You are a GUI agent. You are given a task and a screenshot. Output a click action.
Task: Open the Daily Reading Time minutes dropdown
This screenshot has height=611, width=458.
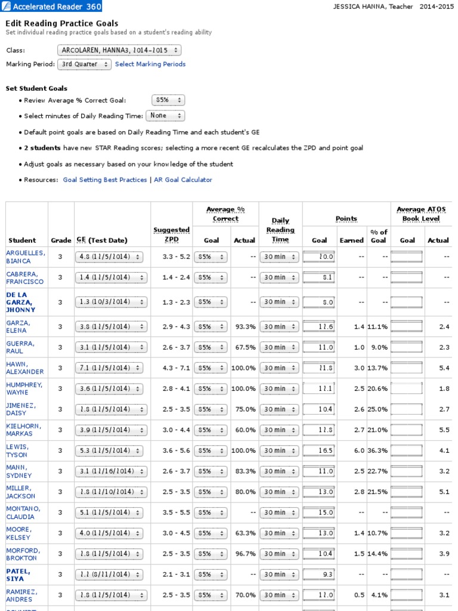165,116
